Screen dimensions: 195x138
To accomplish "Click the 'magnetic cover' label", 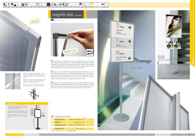I will tap(70, 51).
